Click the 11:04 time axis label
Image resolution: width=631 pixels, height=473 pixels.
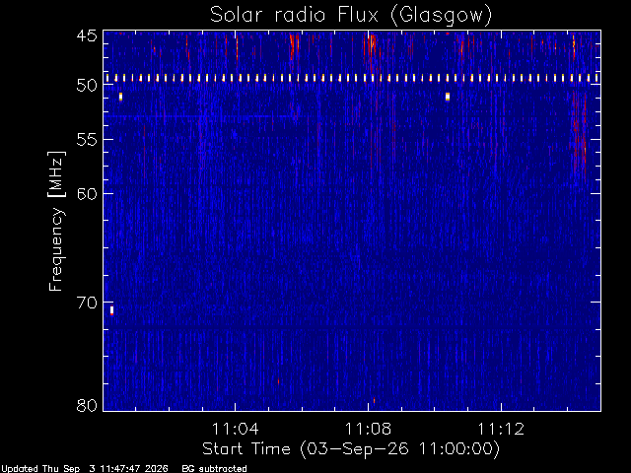[x=235, y=429]
